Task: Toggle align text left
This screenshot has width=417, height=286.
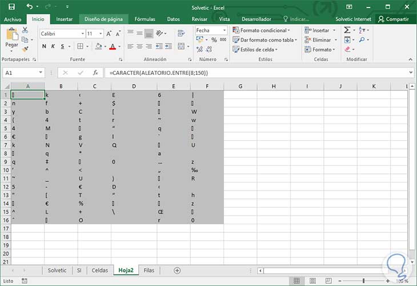Action: (130, 46)
